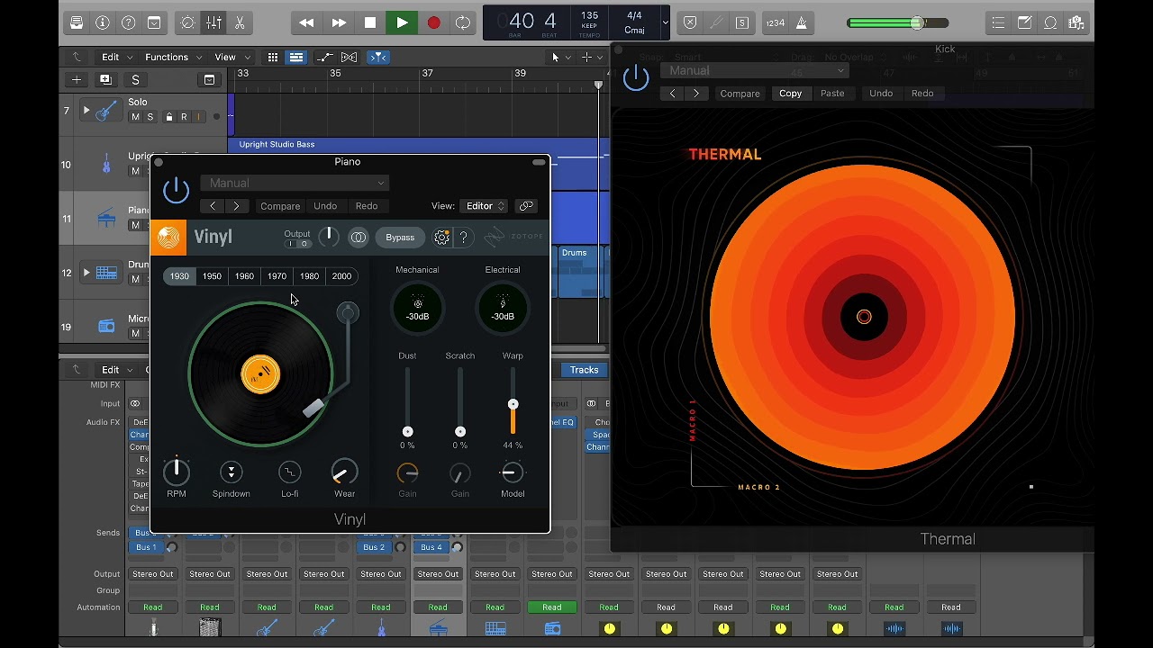
Task: Open the Note Pads icon
Action: [x=1024, y=22]
